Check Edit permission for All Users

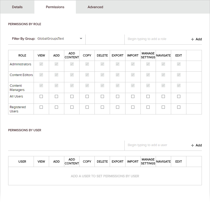point(179,96)
